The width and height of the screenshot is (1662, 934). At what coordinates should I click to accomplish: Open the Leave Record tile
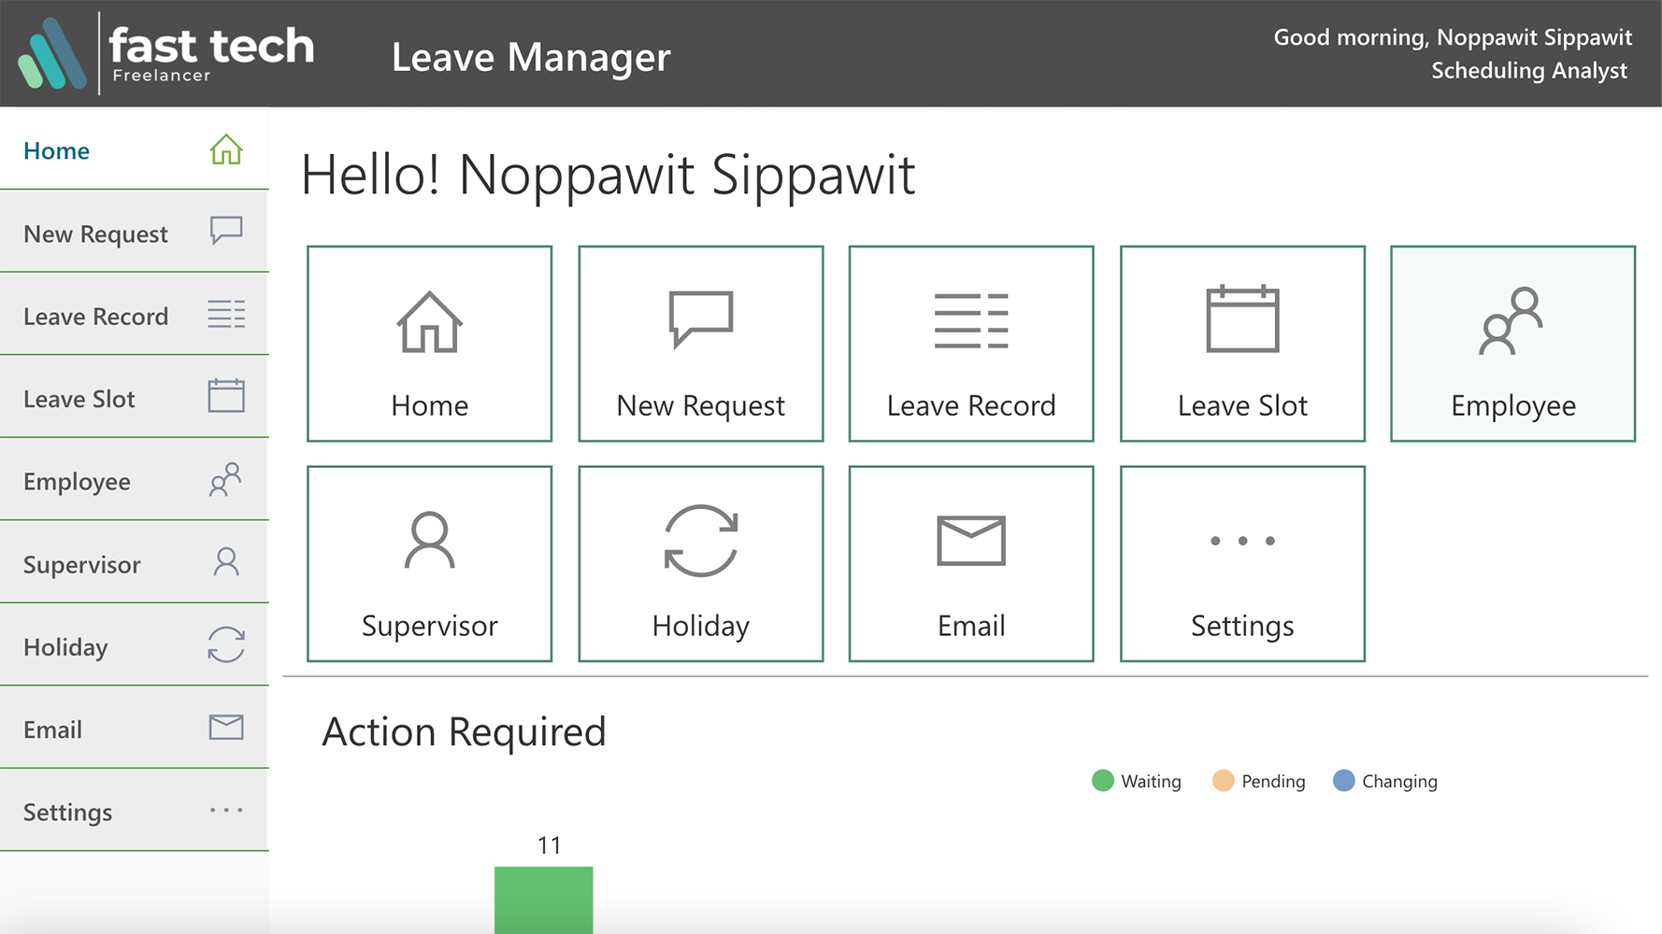point(970,344)
